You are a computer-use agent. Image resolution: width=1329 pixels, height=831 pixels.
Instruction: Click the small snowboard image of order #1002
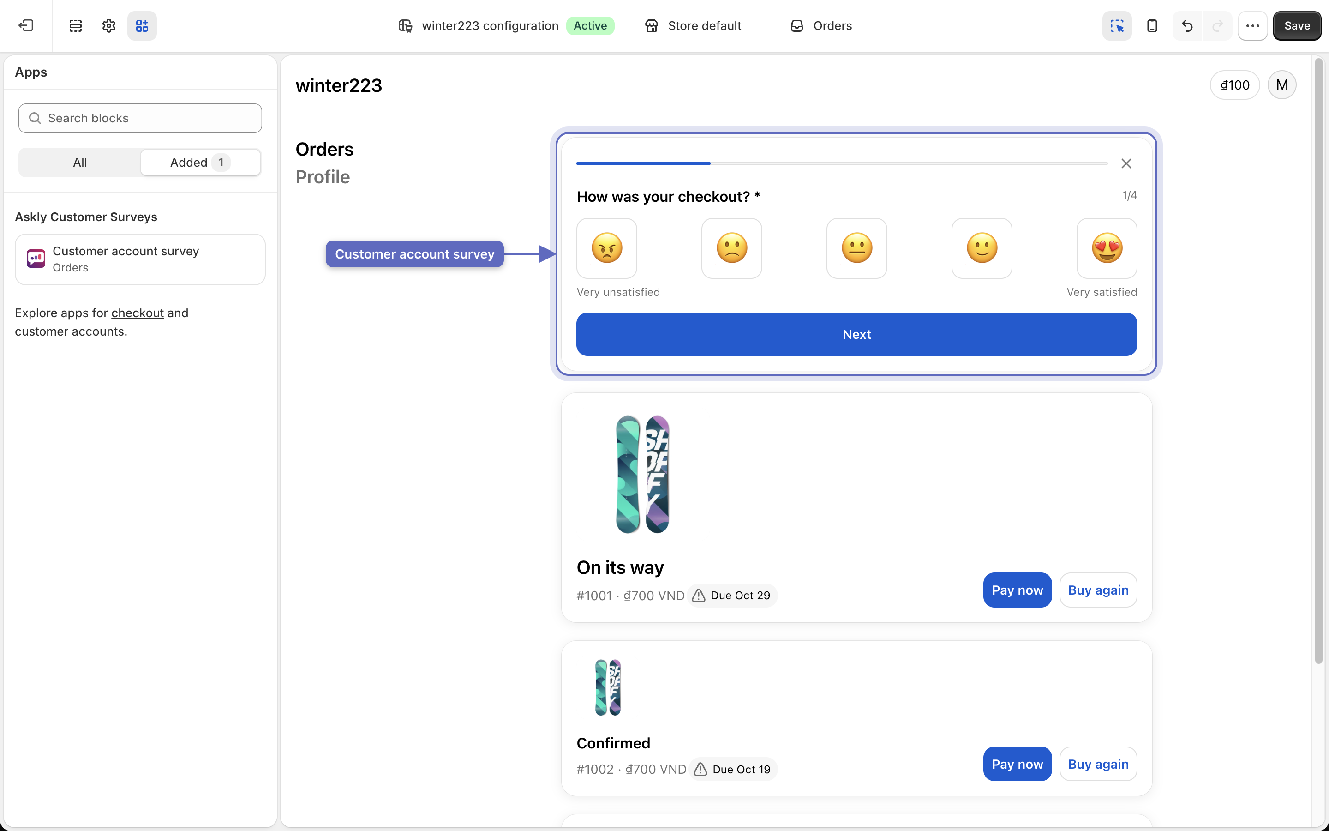pos(608,687)
